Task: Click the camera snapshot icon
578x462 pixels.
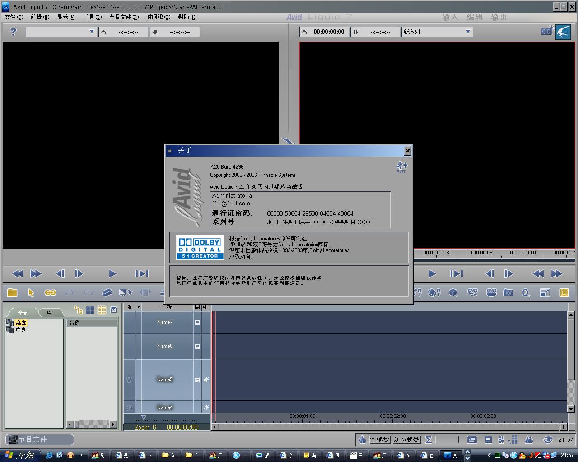Action: 508,293
